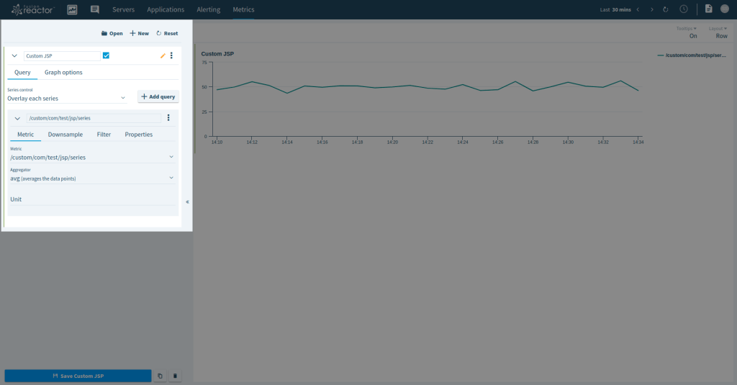737x385 pixels.
Task: Select the Metric sub-tab
Action: tap(25, 135)
